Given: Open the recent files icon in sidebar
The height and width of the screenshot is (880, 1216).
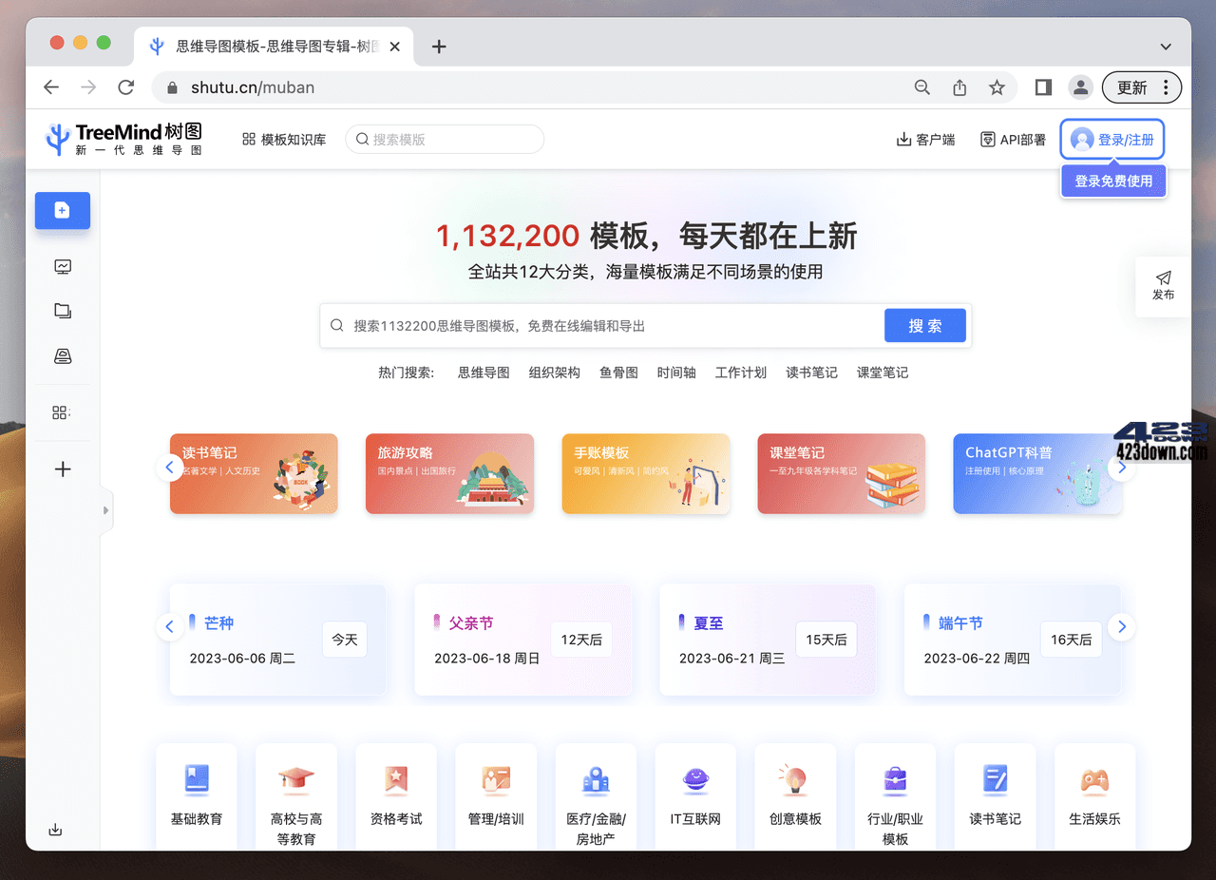Looking at the screenshot, I should (62, 267).
